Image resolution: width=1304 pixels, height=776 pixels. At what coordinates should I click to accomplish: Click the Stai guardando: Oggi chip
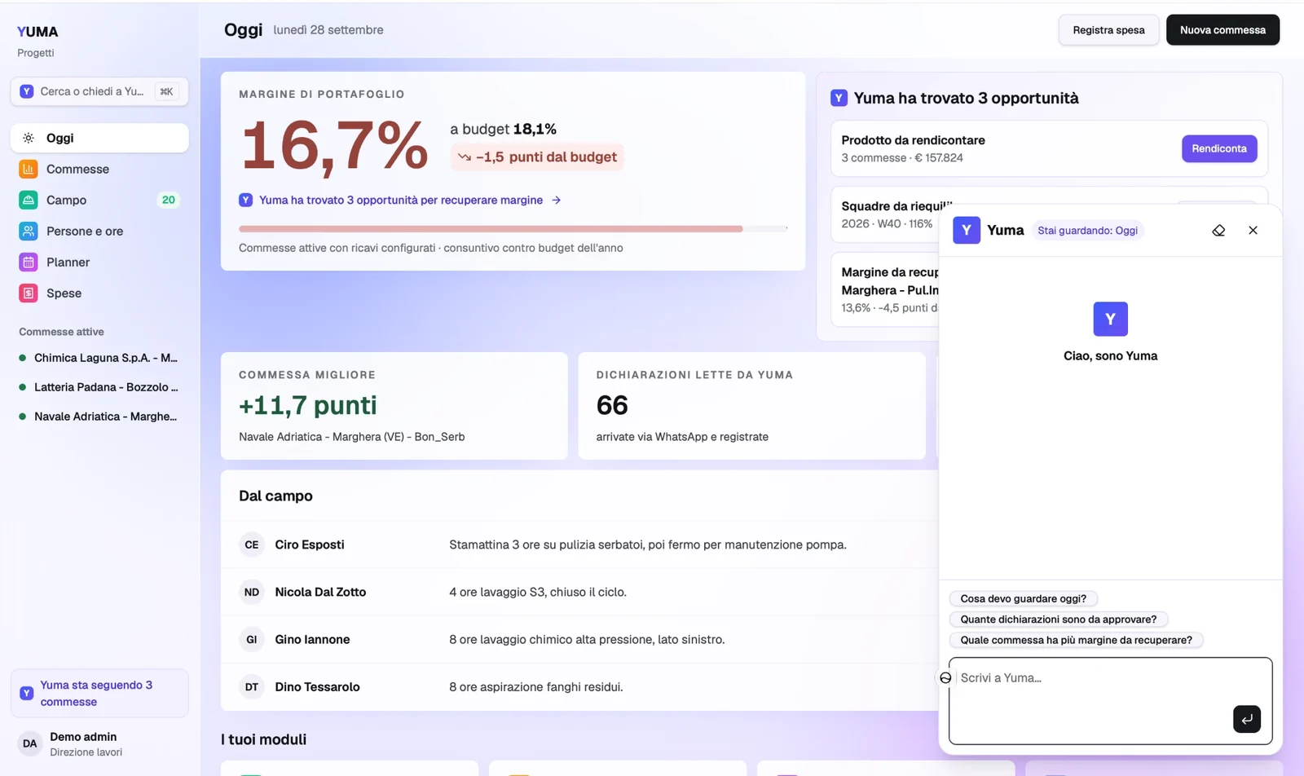tap(1087, 231)
